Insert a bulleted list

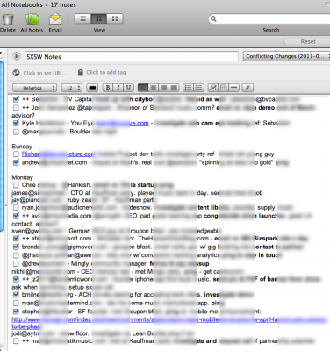click(188, 88)
